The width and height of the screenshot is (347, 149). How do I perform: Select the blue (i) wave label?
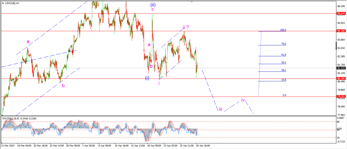(x=147, y=78)
